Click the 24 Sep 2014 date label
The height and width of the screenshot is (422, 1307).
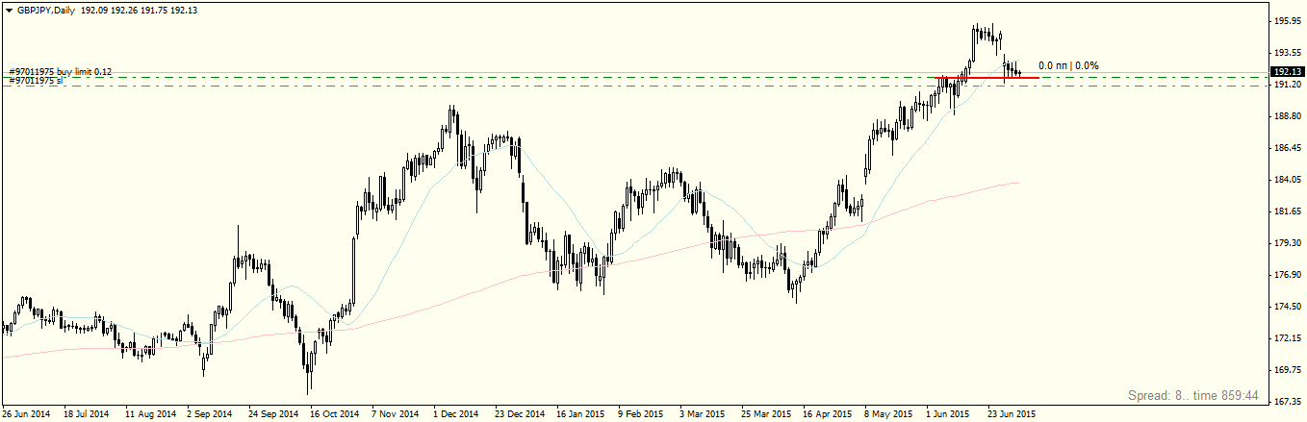pyautogui.click(x=271, y=414)
